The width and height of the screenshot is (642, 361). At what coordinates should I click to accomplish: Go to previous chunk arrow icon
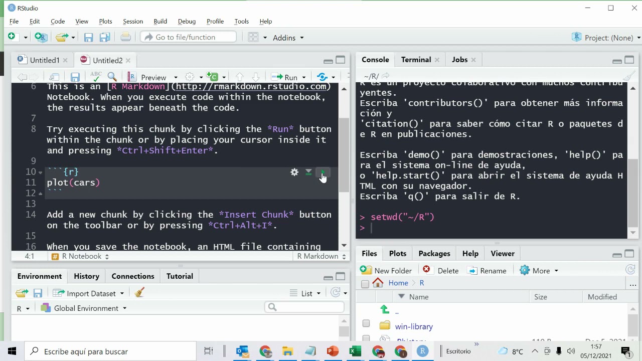click(240, 77)
